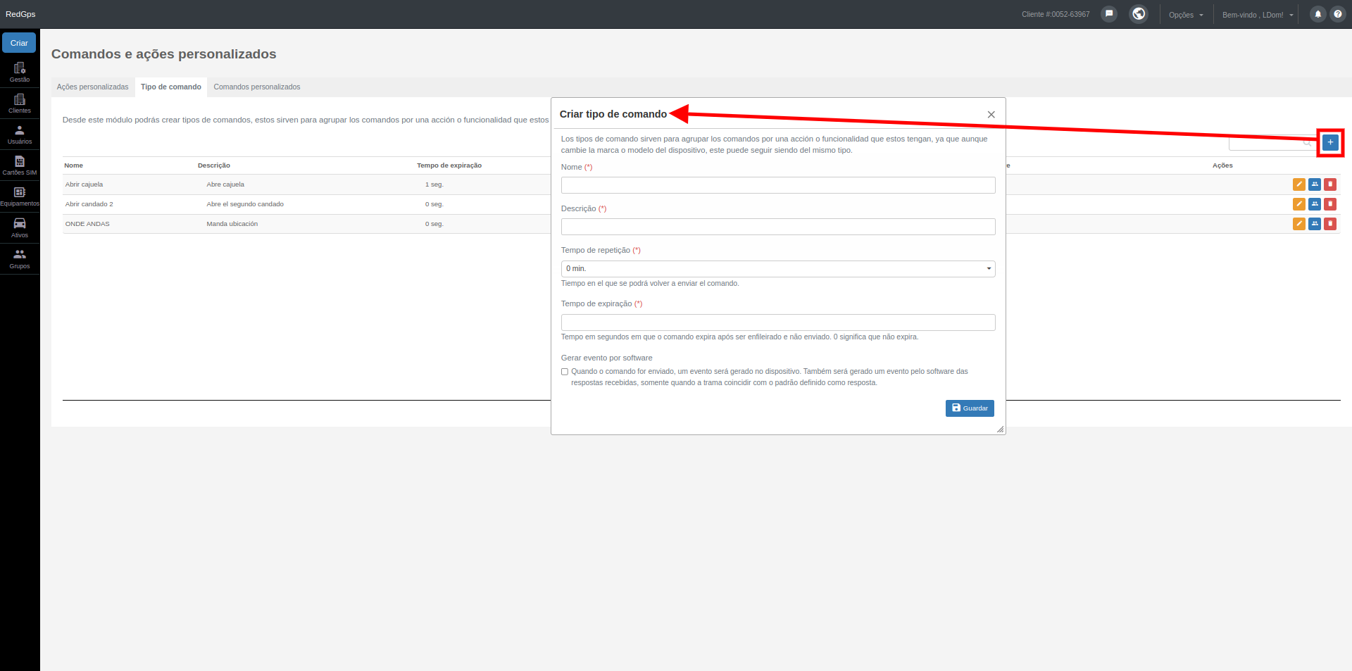Open the help question mark icon
The image size is (1352, 671).
point(1338,14)
